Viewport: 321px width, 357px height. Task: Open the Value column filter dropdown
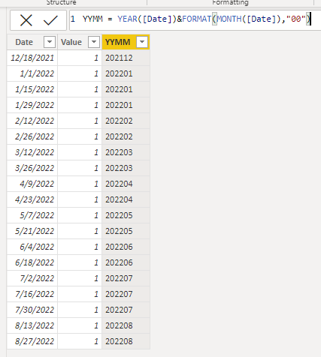(94, 42)
